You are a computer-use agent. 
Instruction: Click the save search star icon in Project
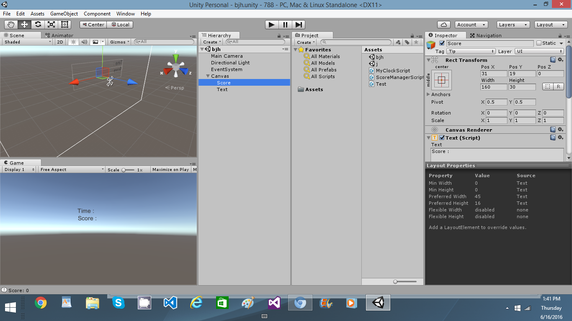pos(416,42)
